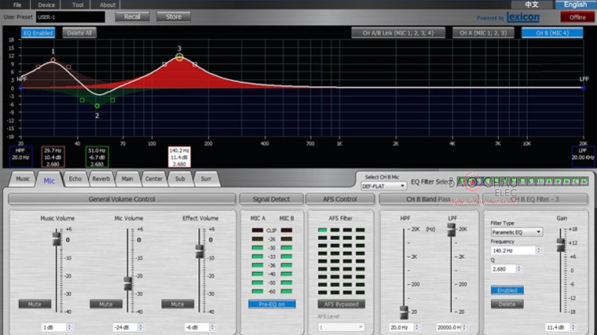Viewport: 597px width, 335px height.
Task: Click the Mic Volume -24 dB stepper arrows
Action: (141, 327)
